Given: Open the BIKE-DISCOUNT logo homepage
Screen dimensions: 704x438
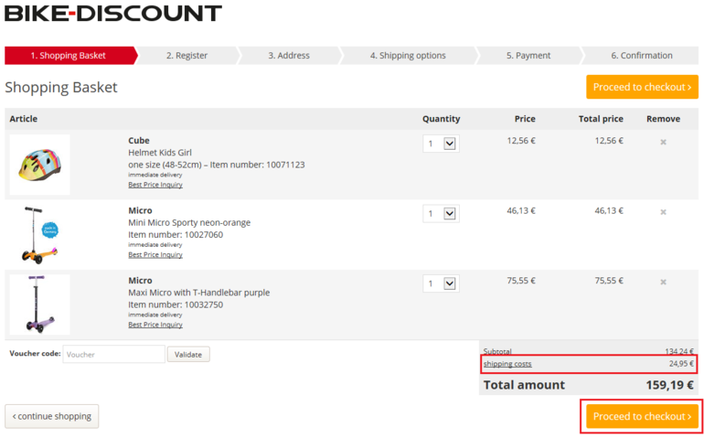Looking at the screenshot, I should pos(113,14).
